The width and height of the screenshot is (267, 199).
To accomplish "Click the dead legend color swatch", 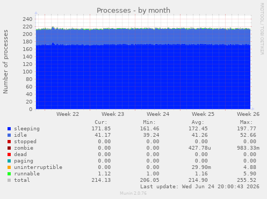I will tap(9, 154).
